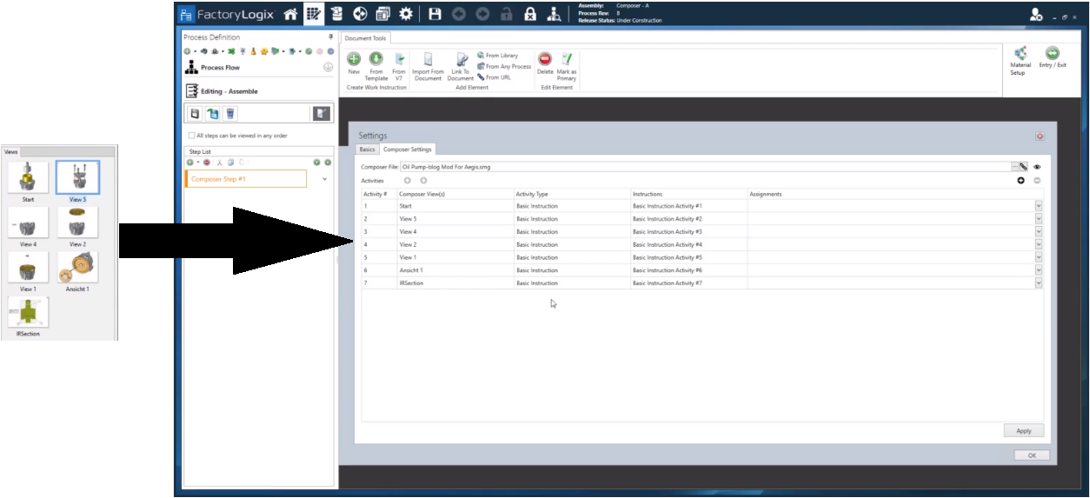Switch to the Basics tab
Screen dimensions: 1090x498
[x=368, y=149]
